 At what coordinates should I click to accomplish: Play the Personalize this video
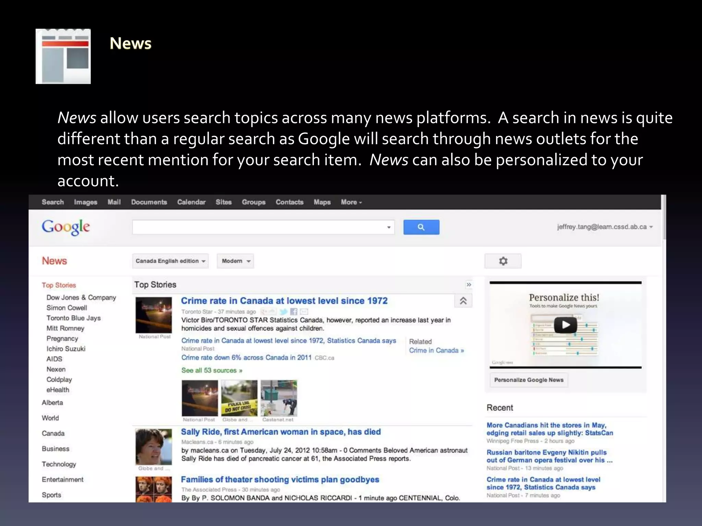coord(566,325)
